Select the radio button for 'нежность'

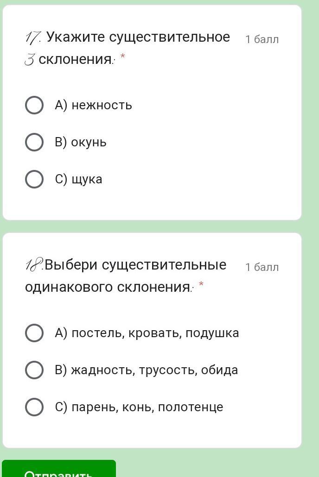(x=34, y=105)
